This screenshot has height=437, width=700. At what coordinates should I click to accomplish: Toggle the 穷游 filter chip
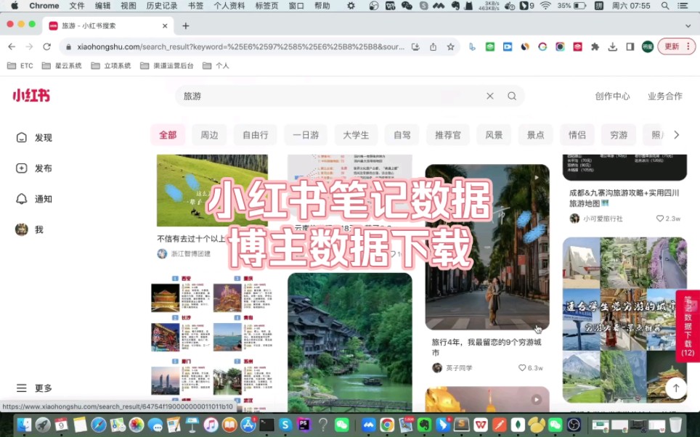[618, 134]
